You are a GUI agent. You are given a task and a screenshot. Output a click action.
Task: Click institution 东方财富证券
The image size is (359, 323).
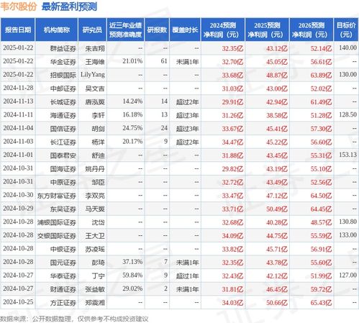pyautogui.click(x=57, y=196)
